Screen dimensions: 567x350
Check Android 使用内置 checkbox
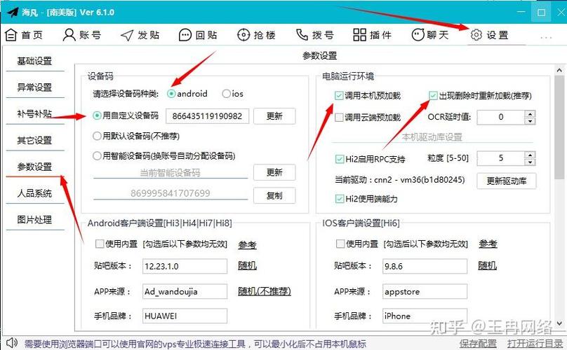[x=100, y=244]
